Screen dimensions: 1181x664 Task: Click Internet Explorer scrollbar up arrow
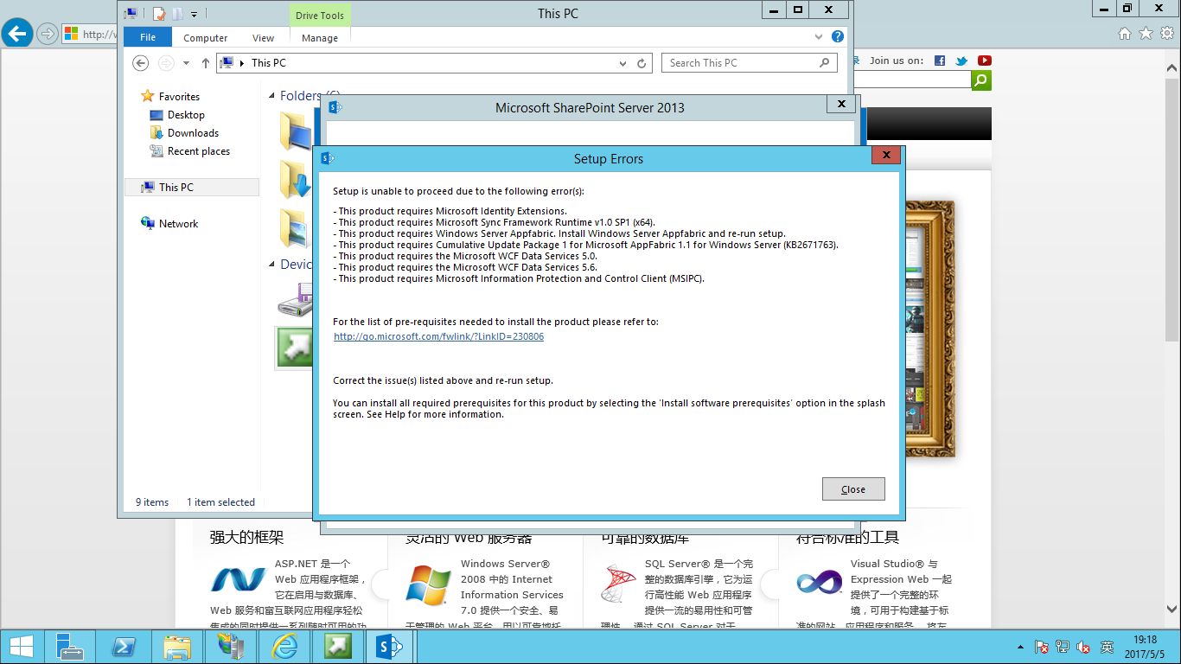coord(1174,68)
